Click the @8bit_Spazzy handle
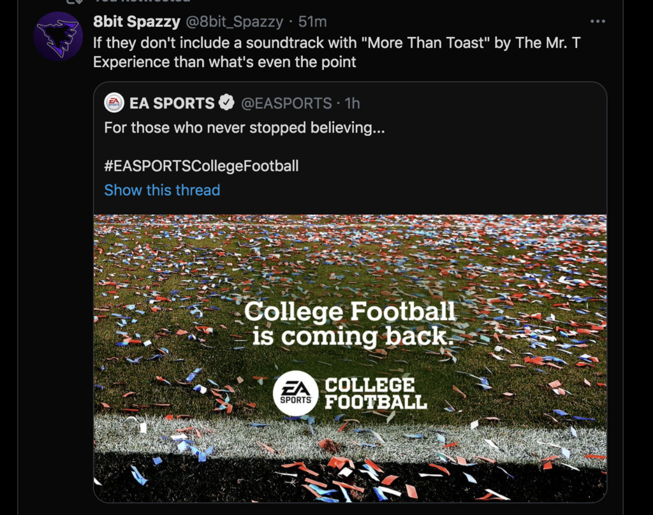Screen dimensions: 653x515 tap(234, 22)
